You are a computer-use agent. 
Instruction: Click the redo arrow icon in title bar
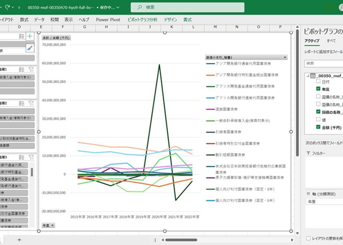(x=7, y=7)
